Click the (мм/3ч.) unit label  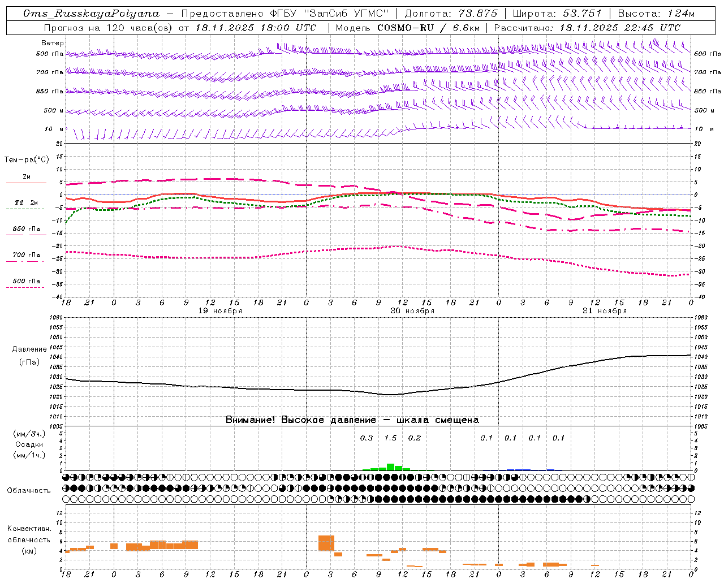pos(29,434)
